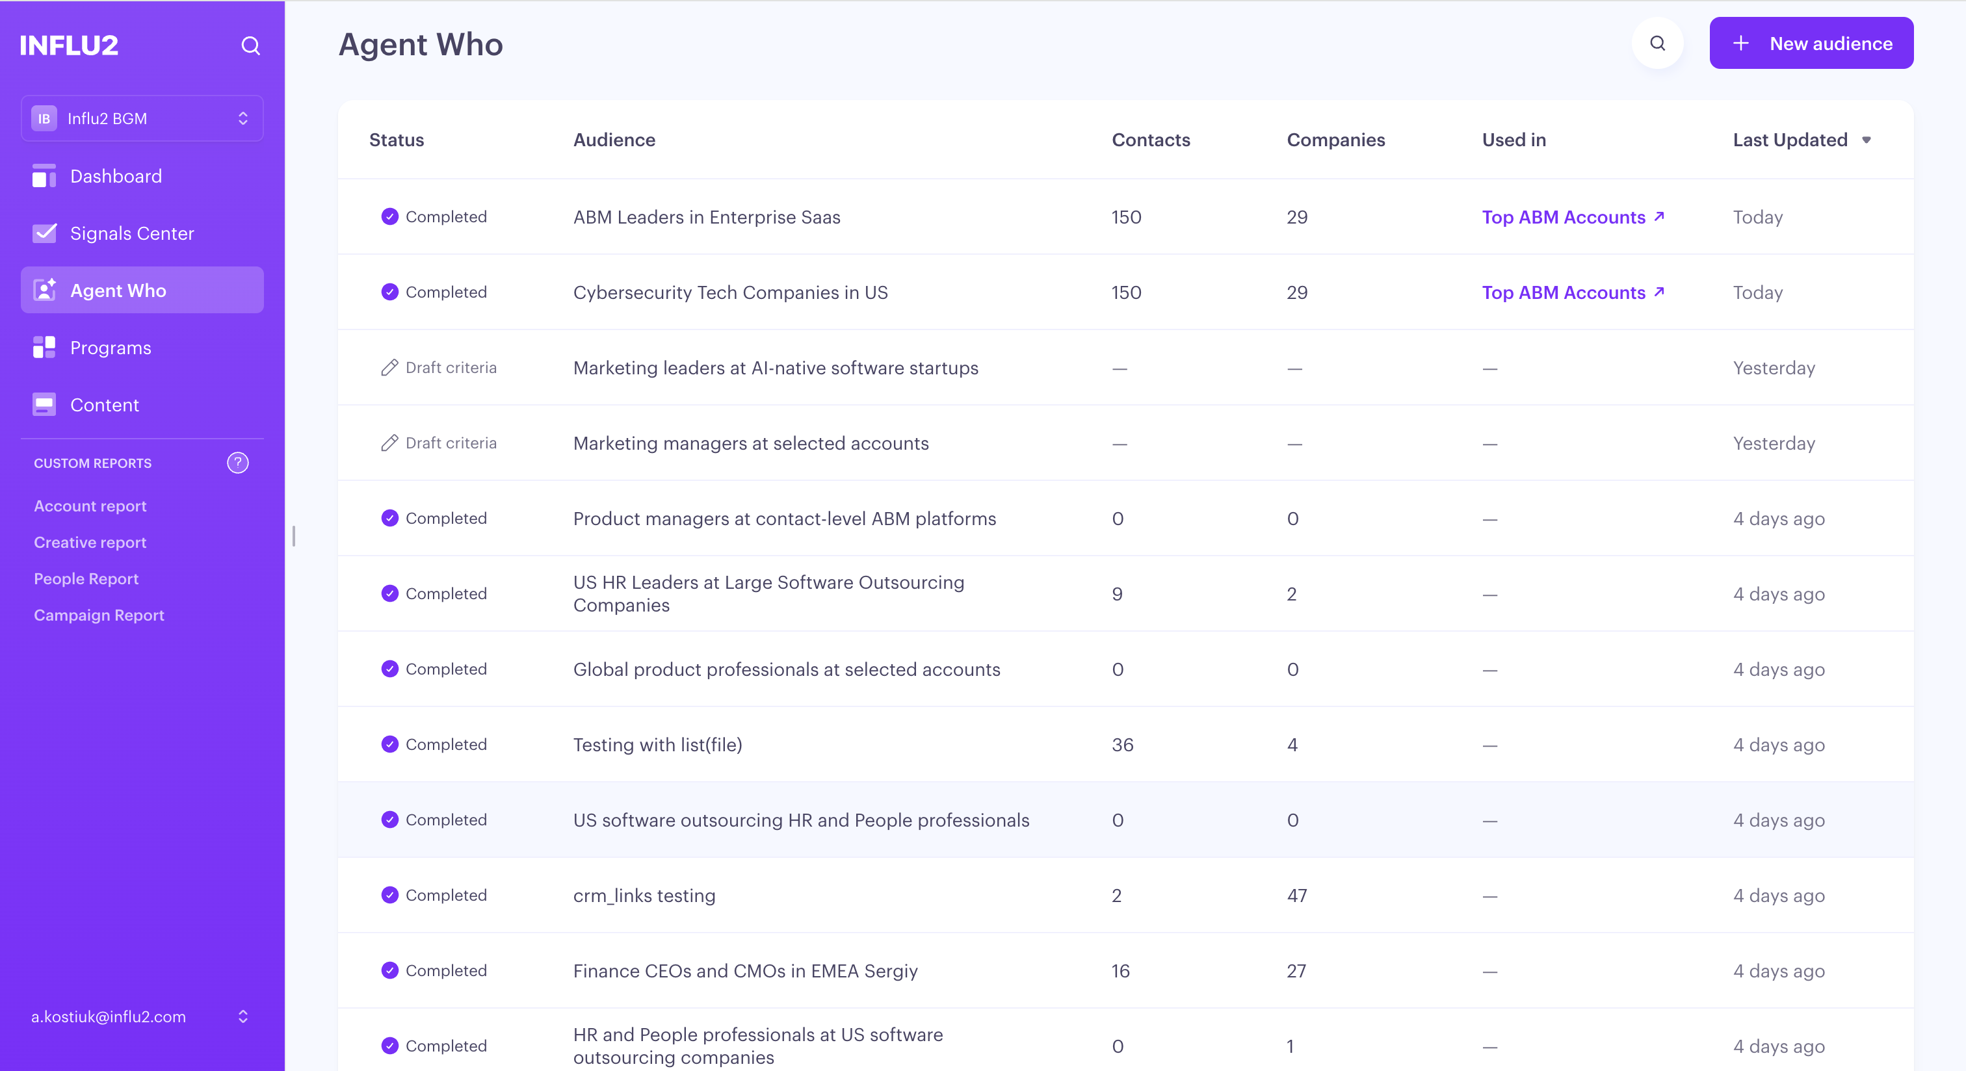Go to the Campaign Report

99,615
